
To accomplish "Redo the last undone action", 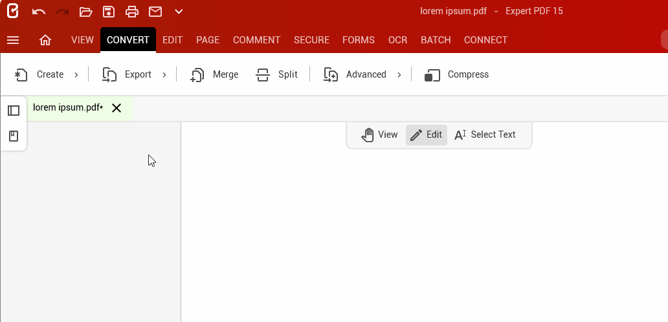I will pos(62,12).
